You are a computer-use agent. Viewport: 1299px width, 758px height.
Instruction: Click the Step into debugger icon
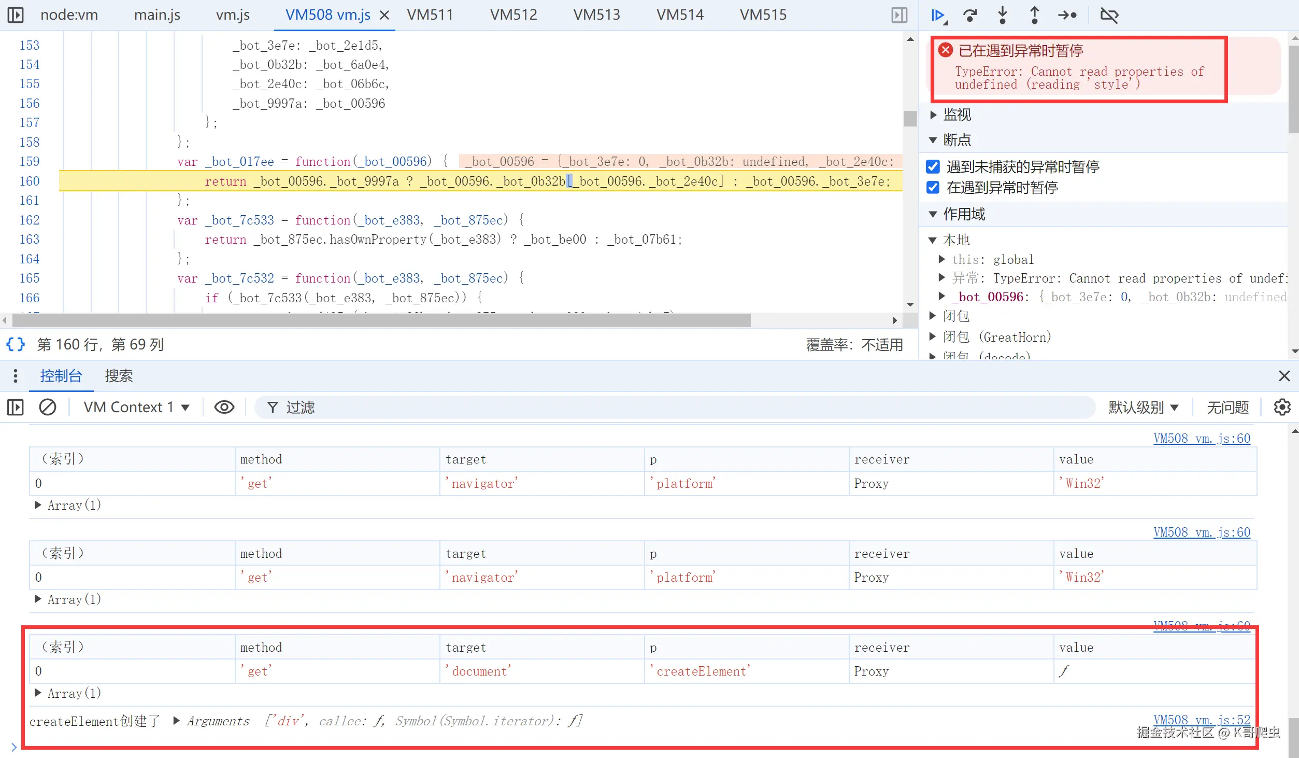pyautogui.click(x=1002, y=15)
